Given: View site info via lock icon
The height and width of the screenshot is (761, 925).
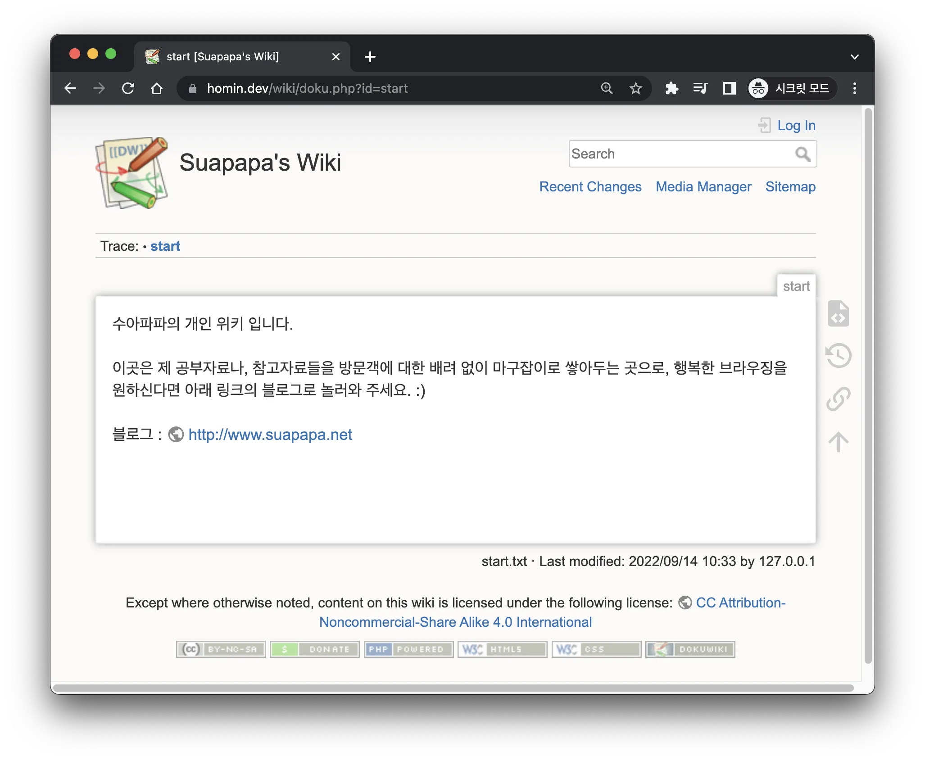Looking at the screenshot, I should [x=193, y=89].
